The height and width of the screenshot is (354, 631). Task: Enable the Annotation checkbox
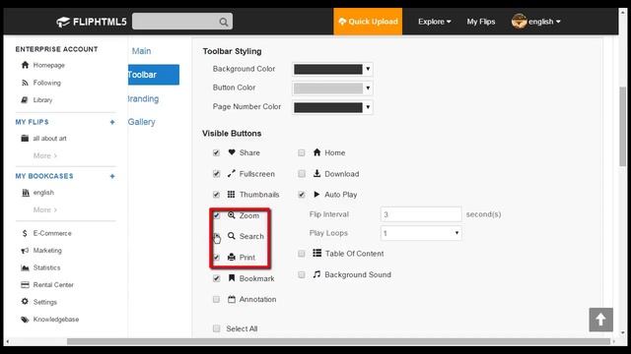point(217,299)
